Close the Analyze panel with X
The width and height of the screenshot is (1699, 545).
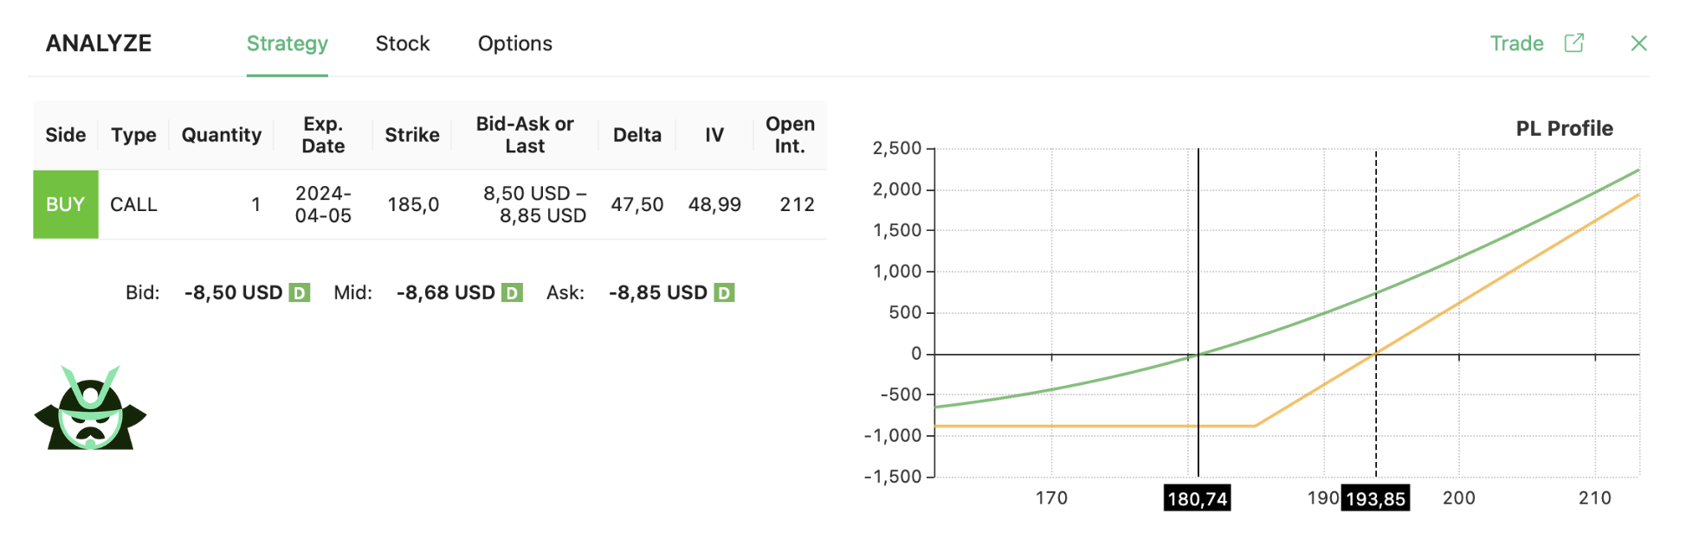pyautogui.click(x=1638, y=43)
